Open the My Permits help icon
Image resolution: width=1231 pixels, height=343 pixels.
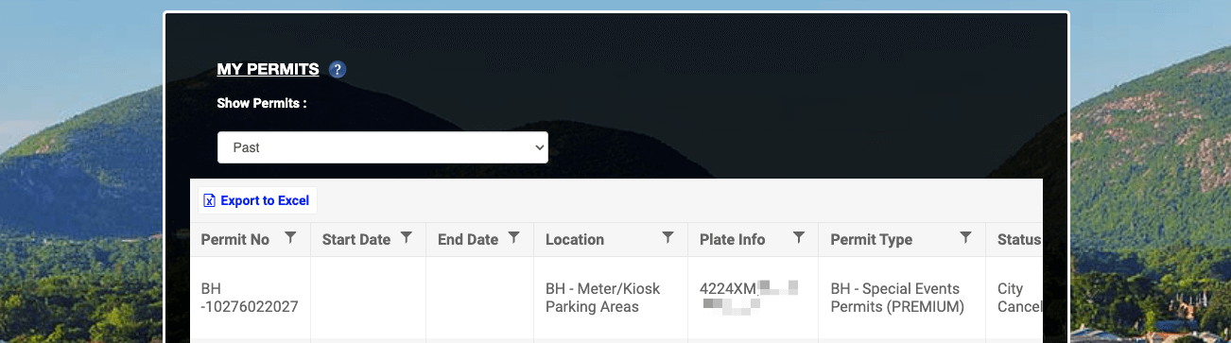point(338,70)
